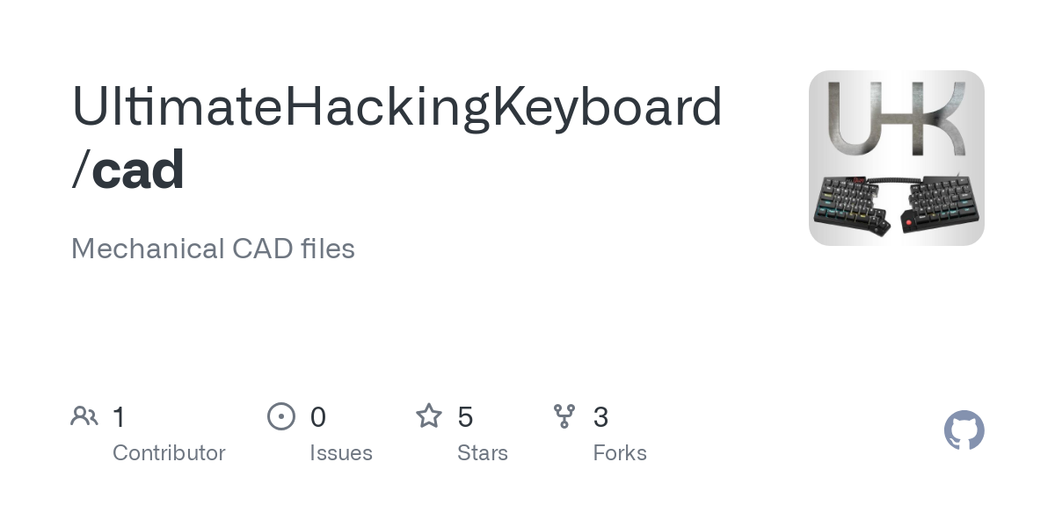
Task: Click the Stars label
Action: click(x=483, y=453)
